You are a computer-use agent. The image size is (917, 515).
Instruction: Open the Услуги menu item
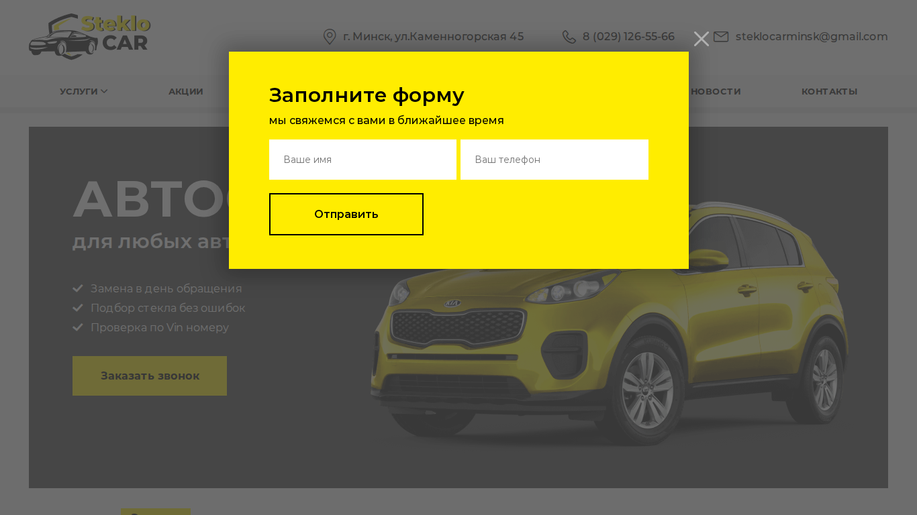(79, 92)
